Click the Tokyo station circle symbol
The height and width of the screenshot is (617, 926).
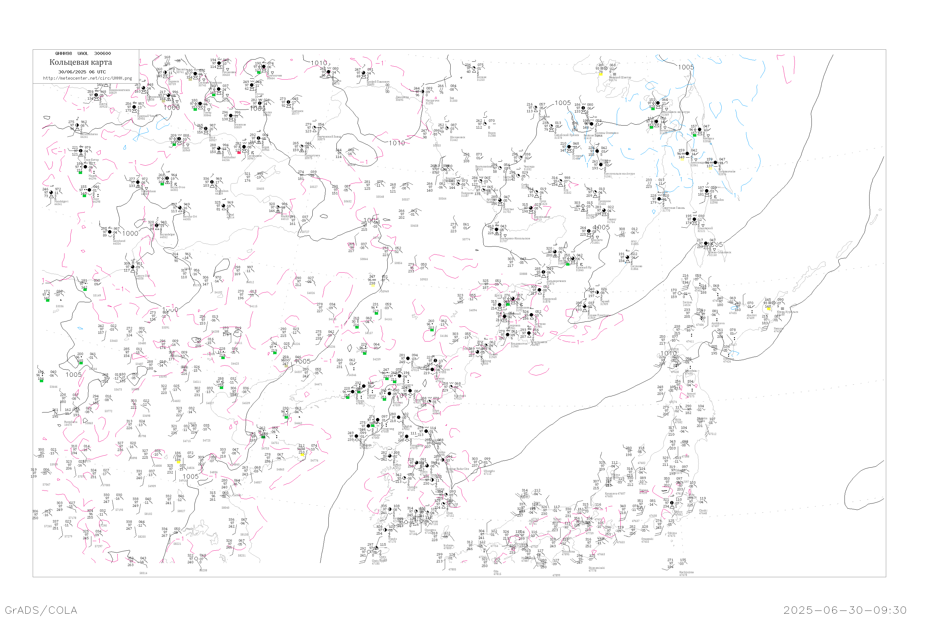(x=672, y=503)
